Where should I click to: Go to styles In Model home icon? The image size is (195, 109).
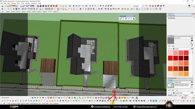point(174,93)
